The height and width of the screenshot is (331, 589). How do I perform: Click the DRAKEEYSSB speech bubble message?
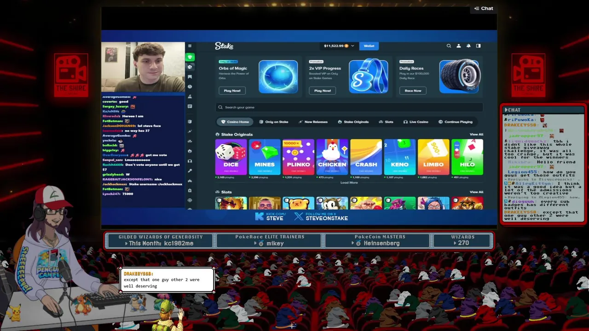tap(167, 280)
